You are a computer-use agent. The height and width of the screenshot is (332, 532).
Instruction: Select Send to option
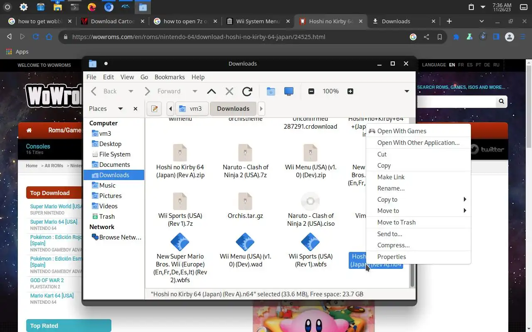[418, 234]
